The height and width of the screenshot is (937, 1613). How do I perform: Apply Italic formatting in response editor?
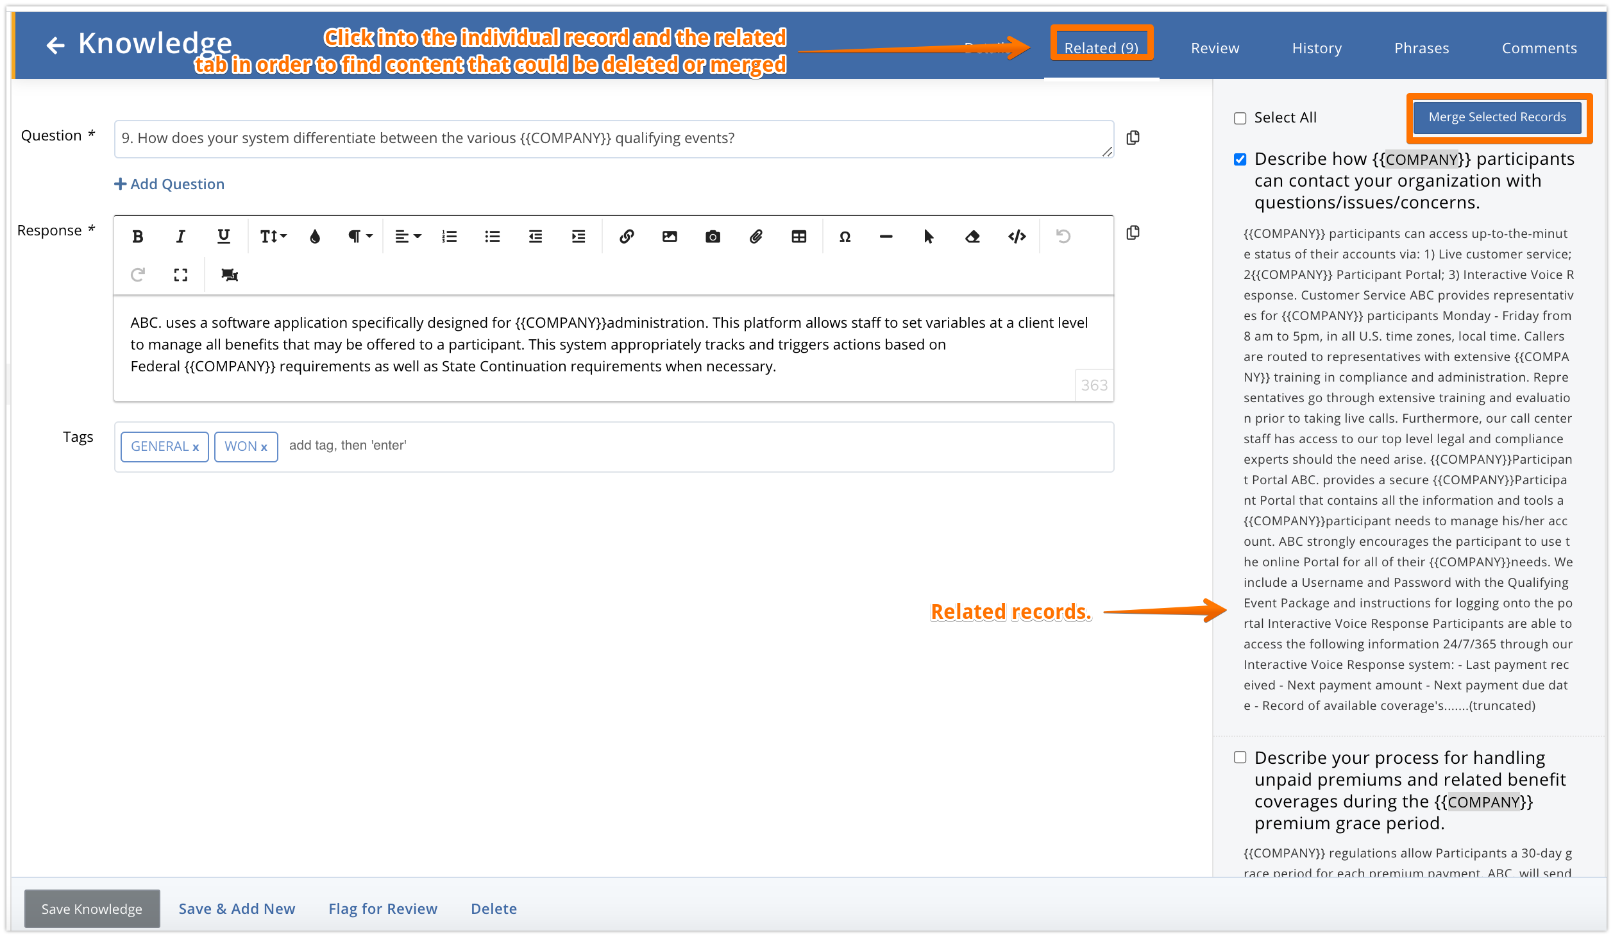tap(180, 237)
